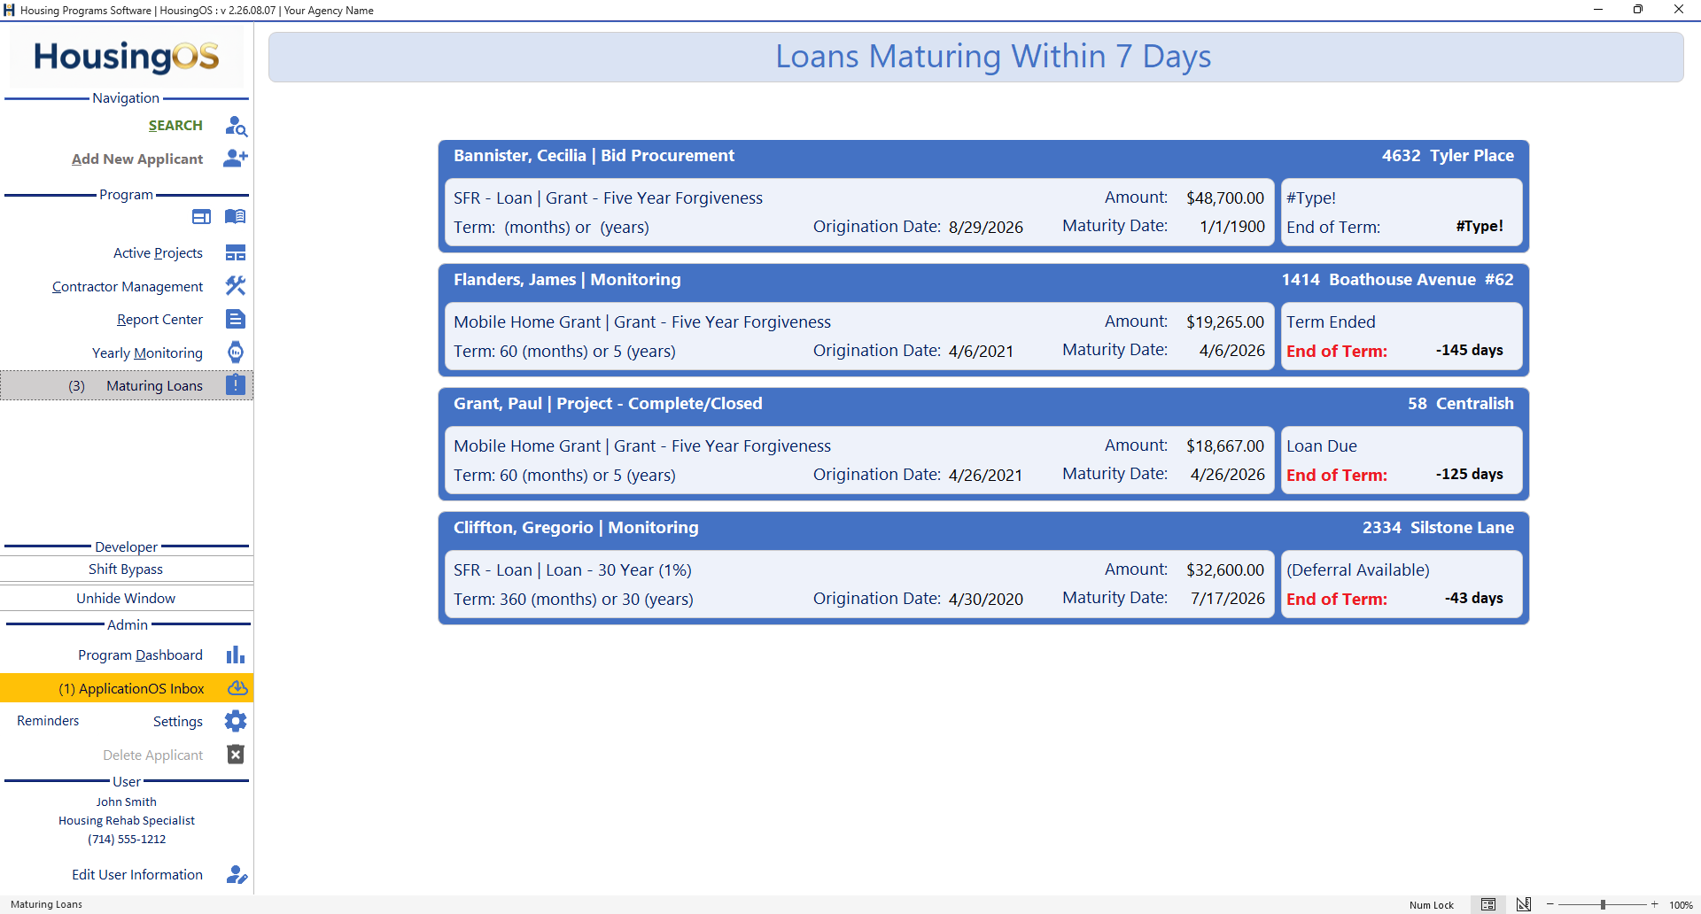Click the -145 days end of term value
The width and height of the screenshot is (1701, 914).
[x=1469, y=350]
